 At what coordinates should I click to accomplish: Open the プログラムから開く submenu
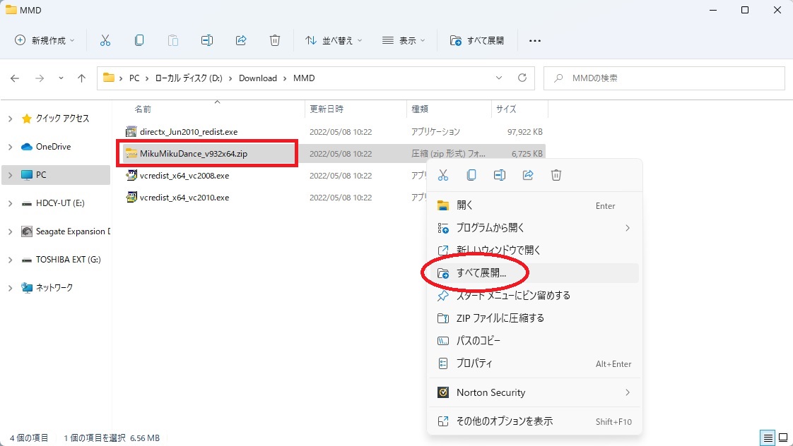click(x=534, y=228)
